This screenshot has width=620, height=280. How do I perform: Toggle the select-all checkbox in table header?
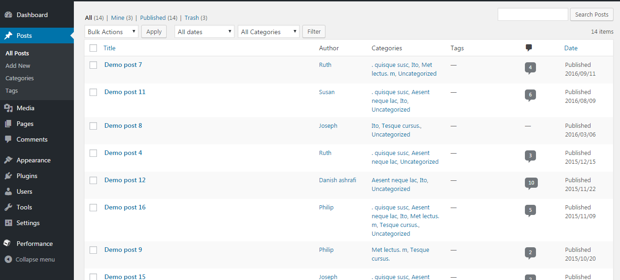(93, 48)
